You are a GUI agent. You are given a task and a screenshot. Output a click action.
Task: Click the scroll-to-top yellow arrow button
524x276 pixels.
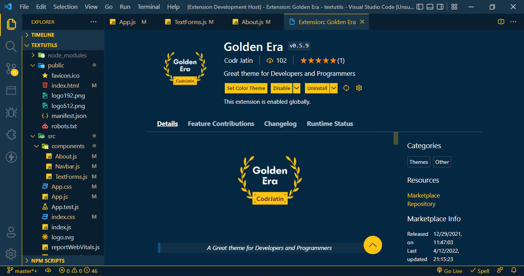373,245
